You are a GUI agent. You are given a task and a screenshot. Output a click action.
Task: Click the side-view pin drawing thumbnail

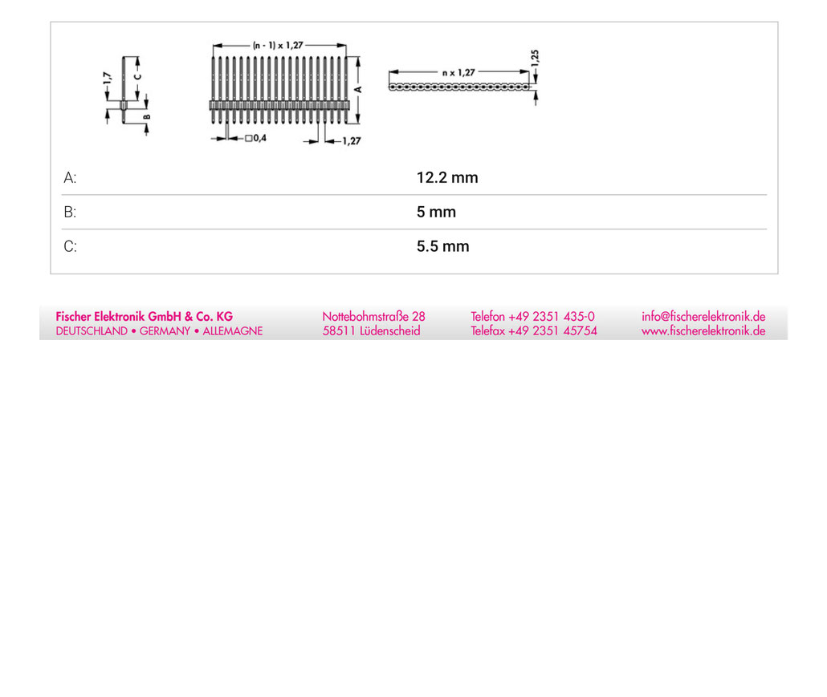click(127, 95)
